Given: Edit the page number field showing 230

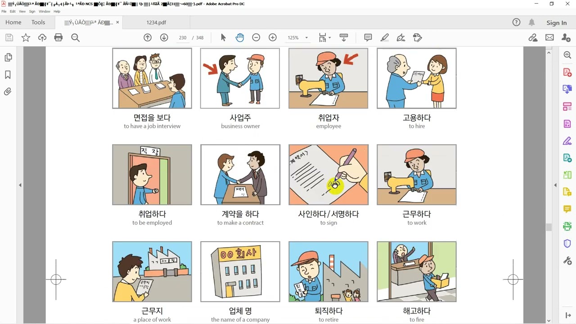Looking at the screenshot, I should point(182,38).
